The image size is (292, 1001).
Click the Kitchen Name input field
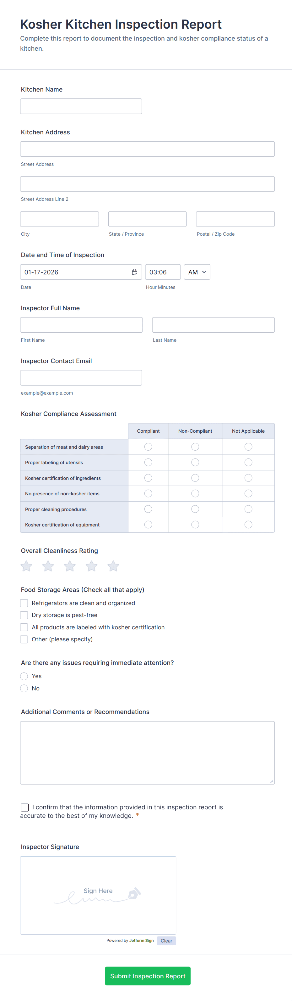(x=81, y=106)
